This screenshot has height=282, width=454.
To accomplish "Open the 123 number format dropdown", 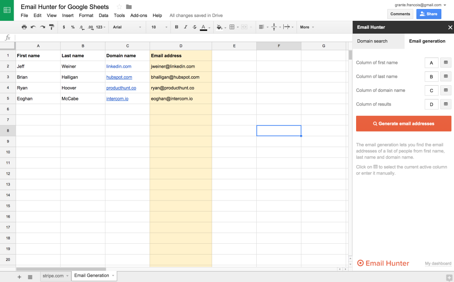I will point(101,27).
